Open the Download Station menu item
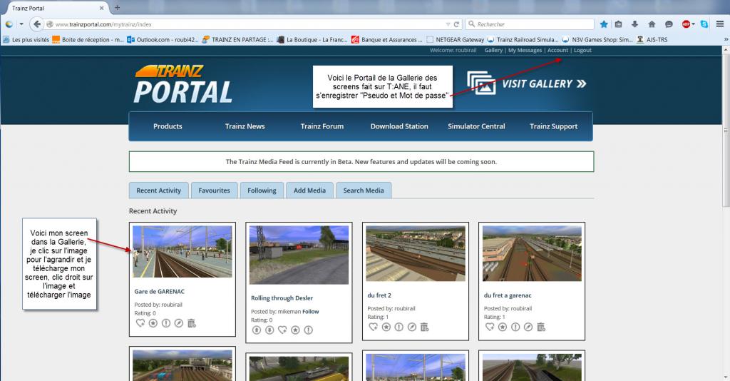730x381 pixels. (399, 126)
